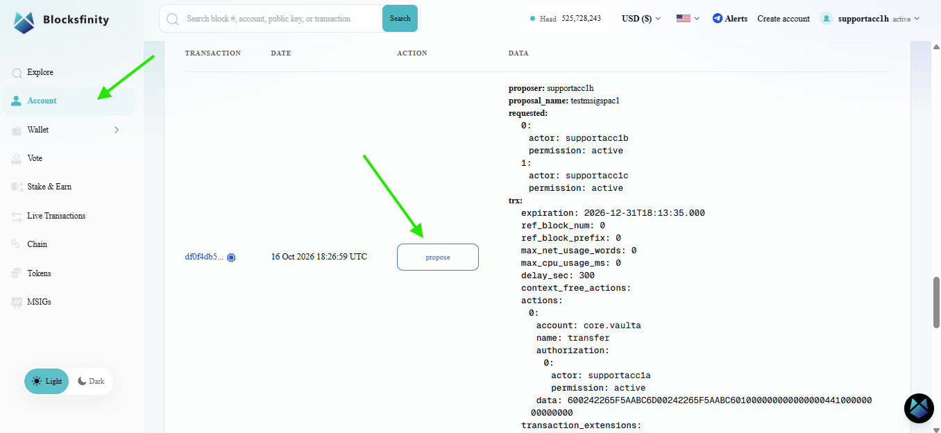The height and width of the screenshot is (433, 941).
Task: Click the Live Transactions arrows icon
Action: [x=17, y=216]
